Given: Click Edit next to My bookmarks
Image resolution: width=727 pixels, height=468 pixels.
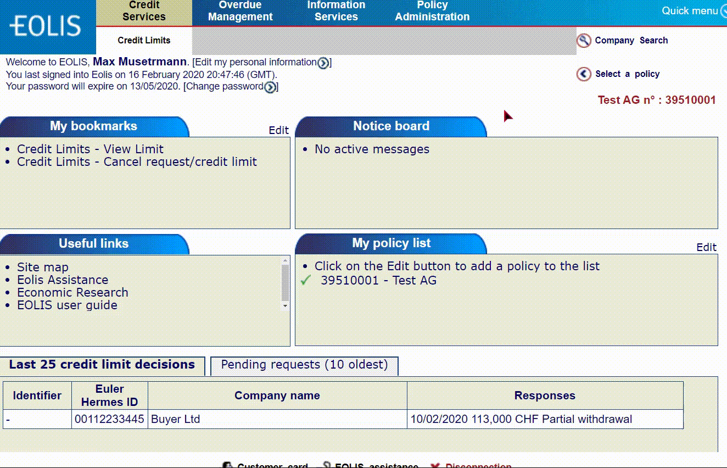Looking at the screenshot, I should pyautogui.click(x=278, y=130).
